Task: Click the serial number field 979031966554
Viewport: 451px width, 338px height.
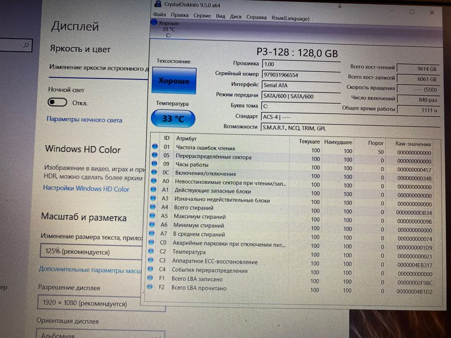Action: pyautogui.click(x=301, y=75)
